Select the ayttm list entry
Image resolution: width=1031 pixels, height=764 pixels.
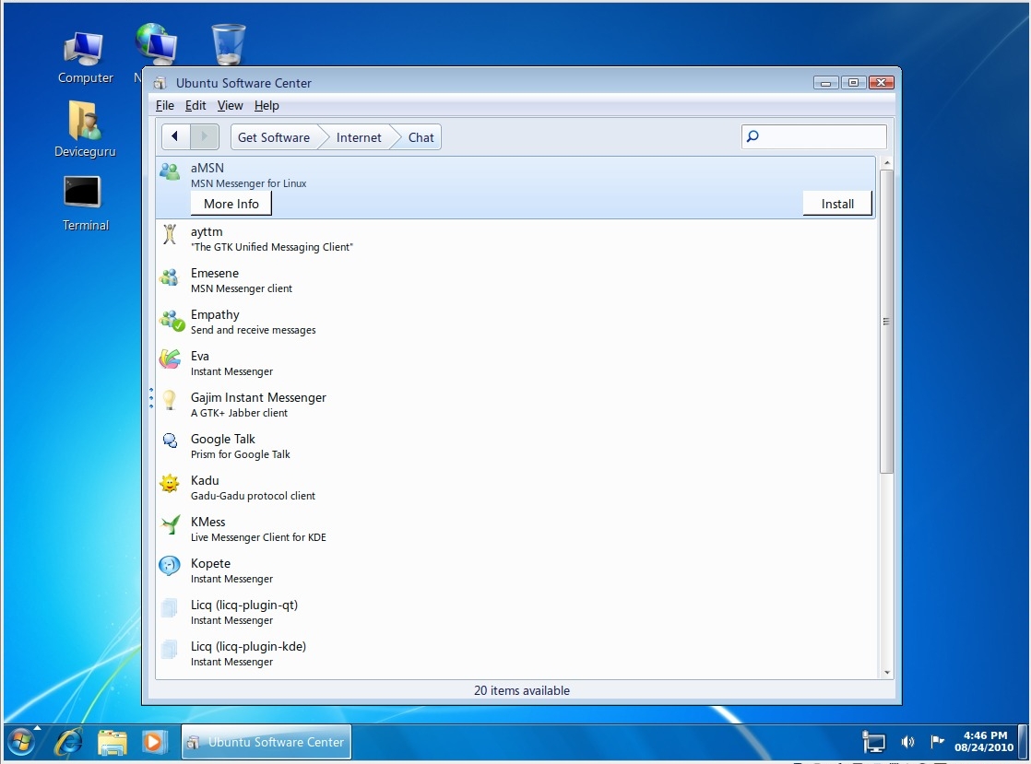point(515,239)
